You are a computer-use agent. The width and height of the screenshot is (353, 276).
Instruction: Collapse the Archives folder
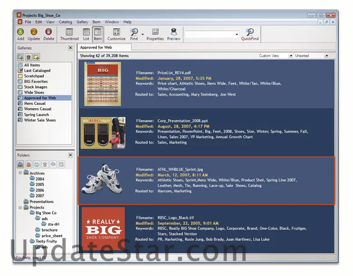[20, 173]
